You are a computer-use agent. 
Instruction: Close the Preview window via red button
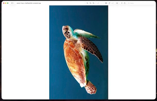[x=4, y=3]
